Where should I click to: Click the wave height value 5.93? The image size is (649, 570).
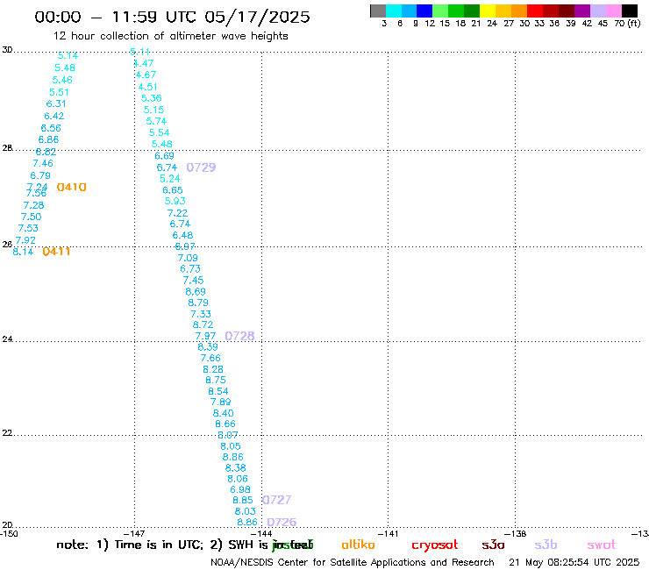(175, 201)
